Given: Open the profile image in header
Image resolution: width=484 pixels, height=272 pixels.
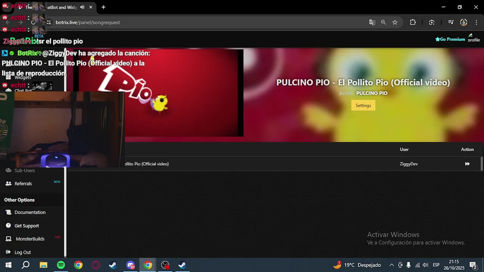Looking at the screenshot, I should pyautogui.click(x=473, y=38).
